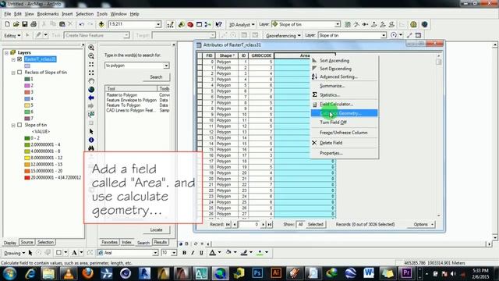Open the map scale dropdown
Viewport: 499px width, 281px height.
point(158,24)
